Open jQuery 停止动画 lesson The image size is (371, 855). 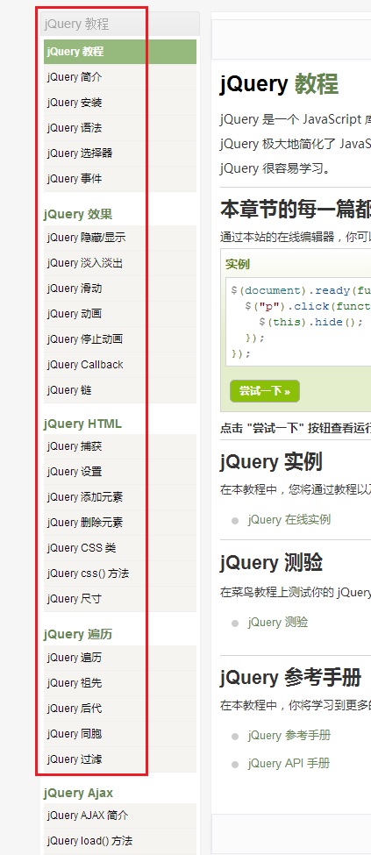(x=120, y=339)
